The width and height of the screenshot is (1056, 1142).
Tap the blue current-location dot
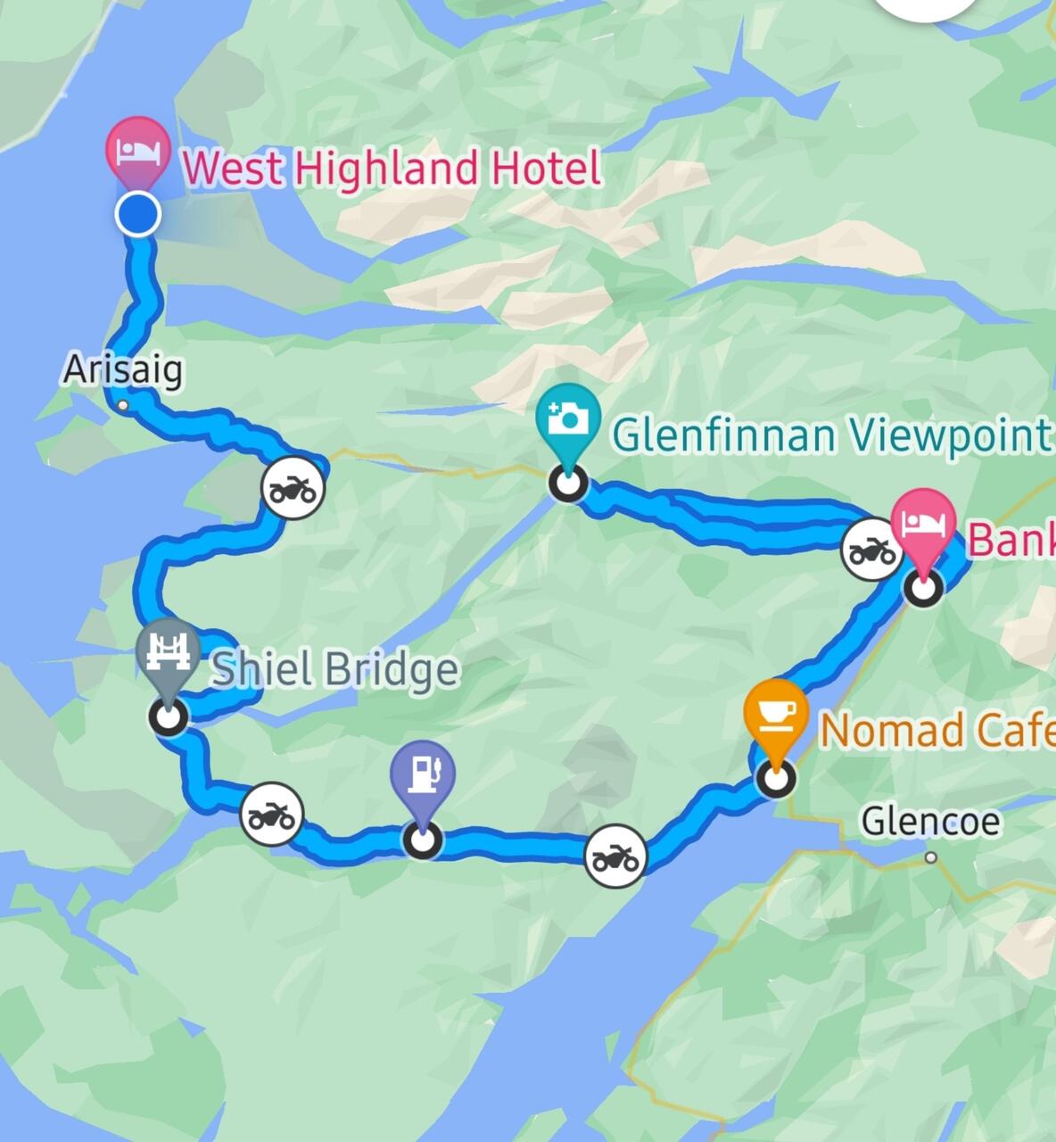click(138, 214)
